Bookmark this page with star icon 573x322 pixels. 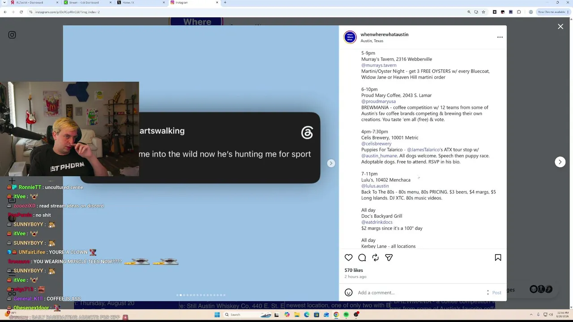pyautogui.click(x=483, y=12)
